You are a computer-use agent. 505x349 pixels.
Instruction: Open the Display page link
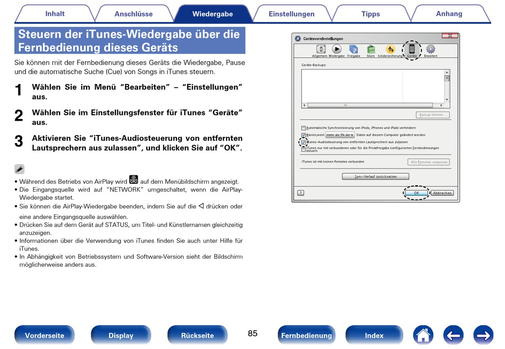click(x=121, y=335)
